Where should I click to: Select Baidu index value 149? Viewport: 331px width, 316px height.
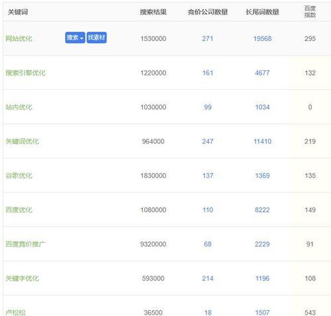pyautogui.click(x=310, y=210)
